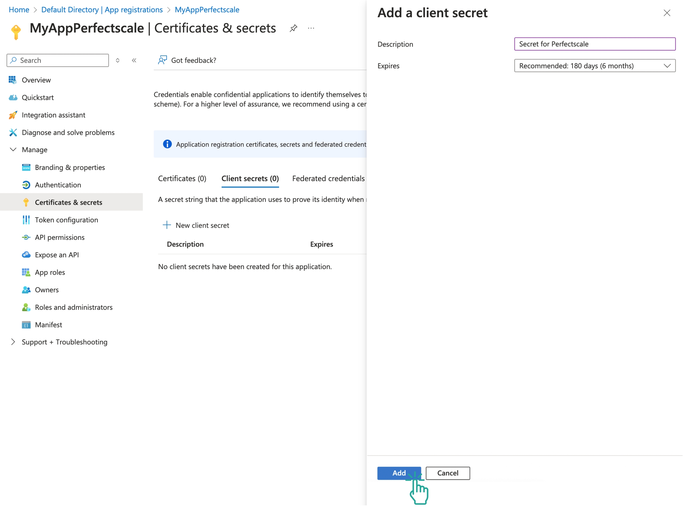
Task: Open the ellipsis more options menu
Action: 311,28
